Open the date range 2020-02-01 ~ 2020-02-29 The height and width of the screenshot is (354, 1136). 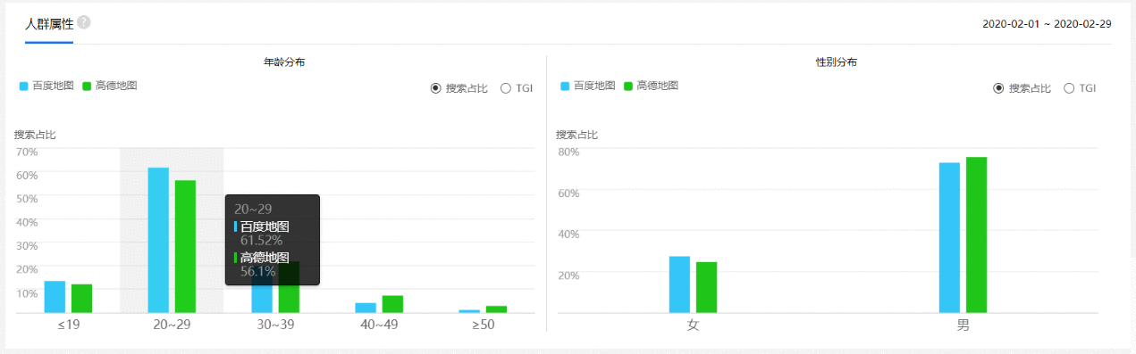[x=1047, y=24]
